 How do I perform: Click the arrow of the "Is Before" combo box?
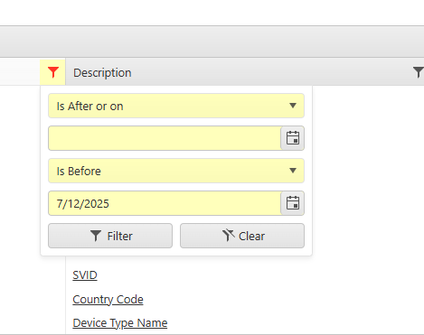[293, 171]
